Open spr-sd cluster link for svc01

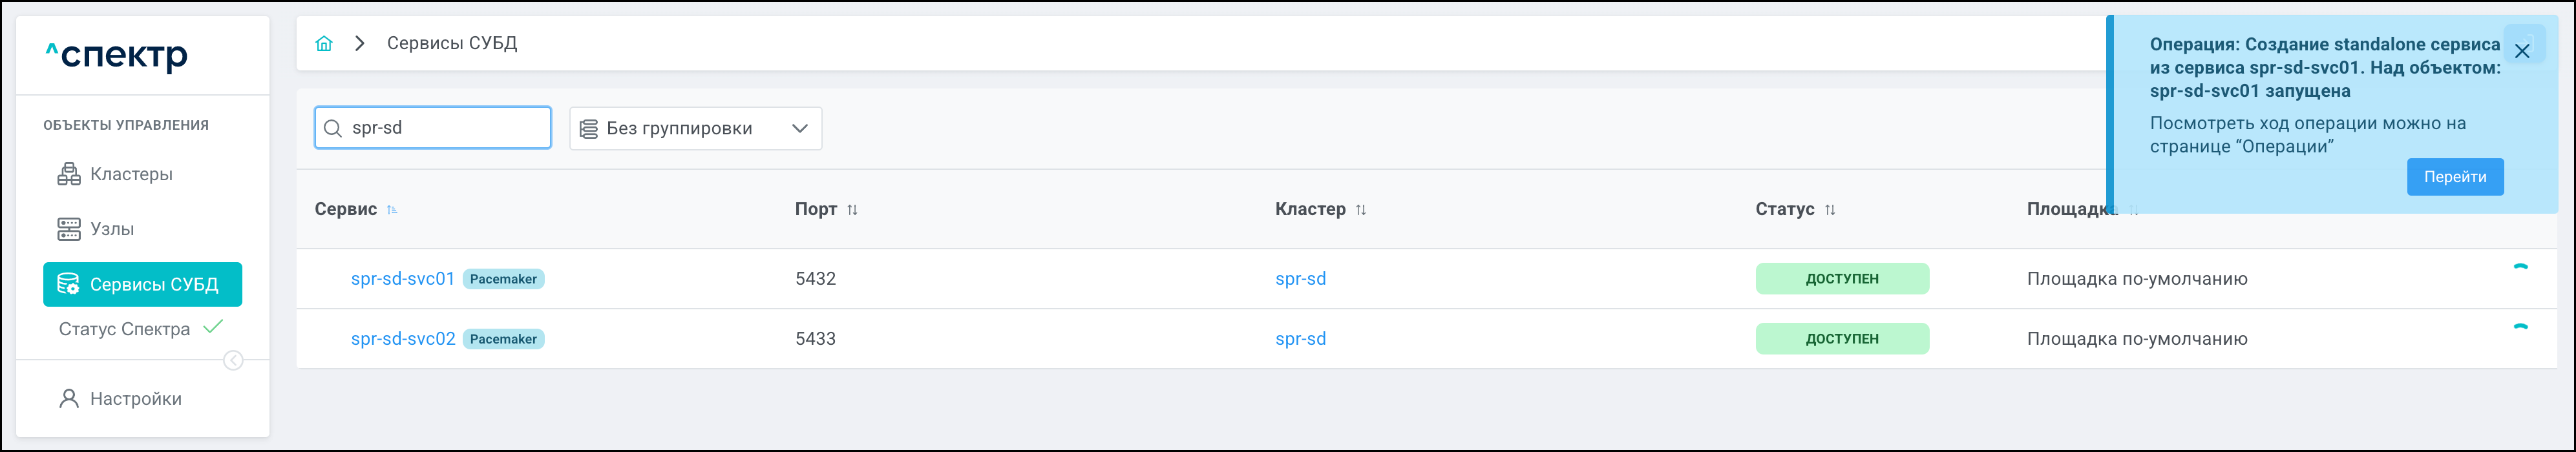[x=1300, y=279]
